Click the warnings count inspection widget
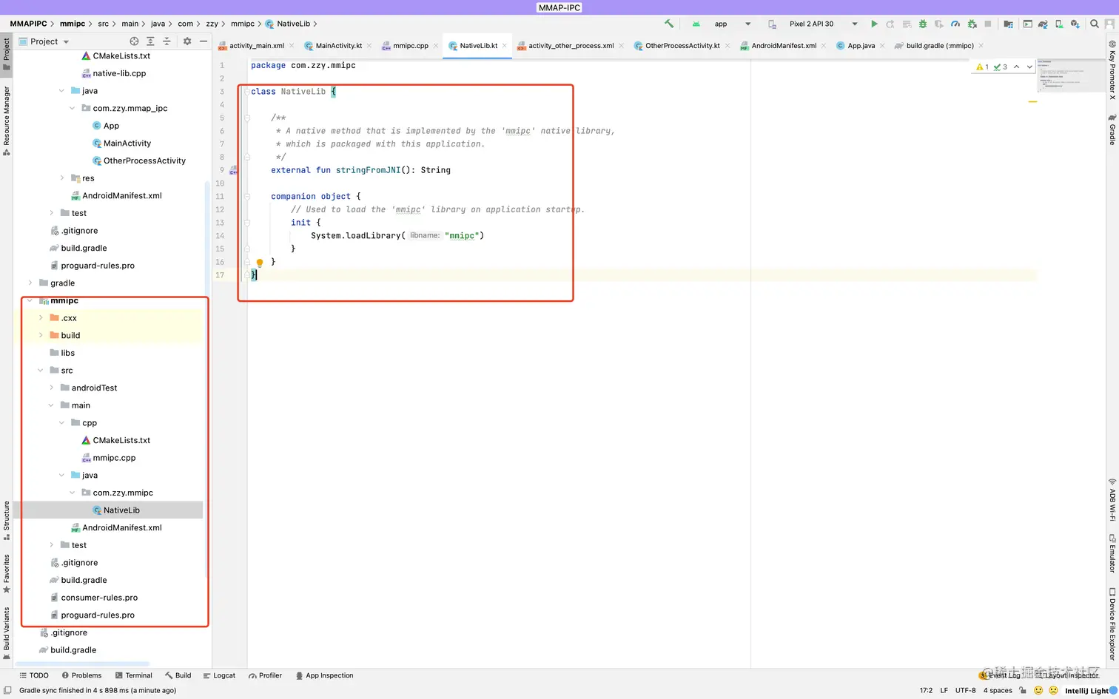 pyautogui.click(x=992, y=67)
